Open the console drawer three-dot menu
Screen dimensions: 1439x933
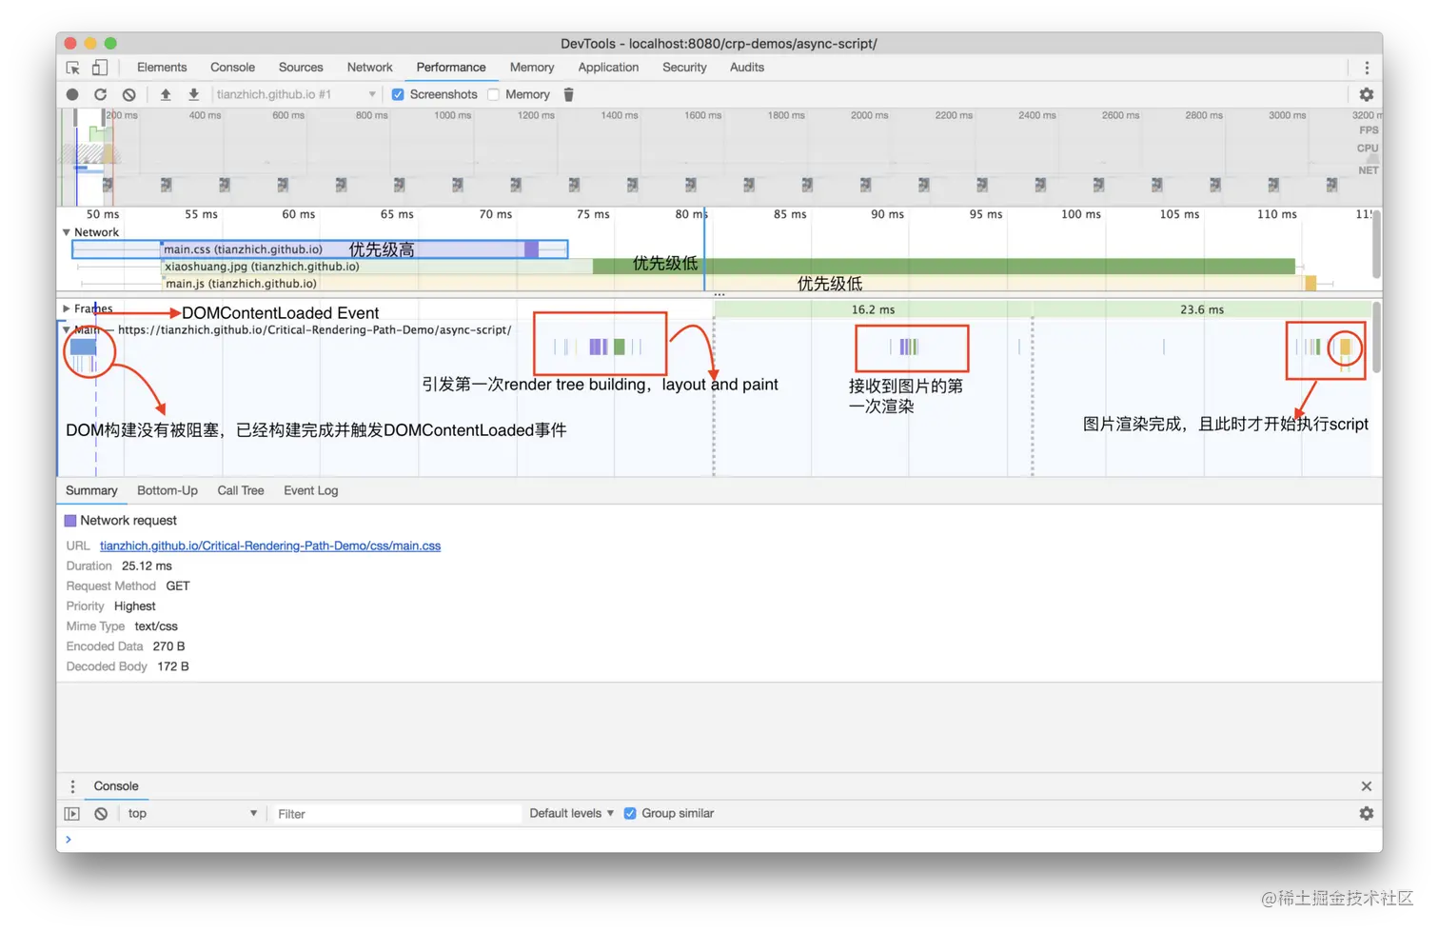72,786
